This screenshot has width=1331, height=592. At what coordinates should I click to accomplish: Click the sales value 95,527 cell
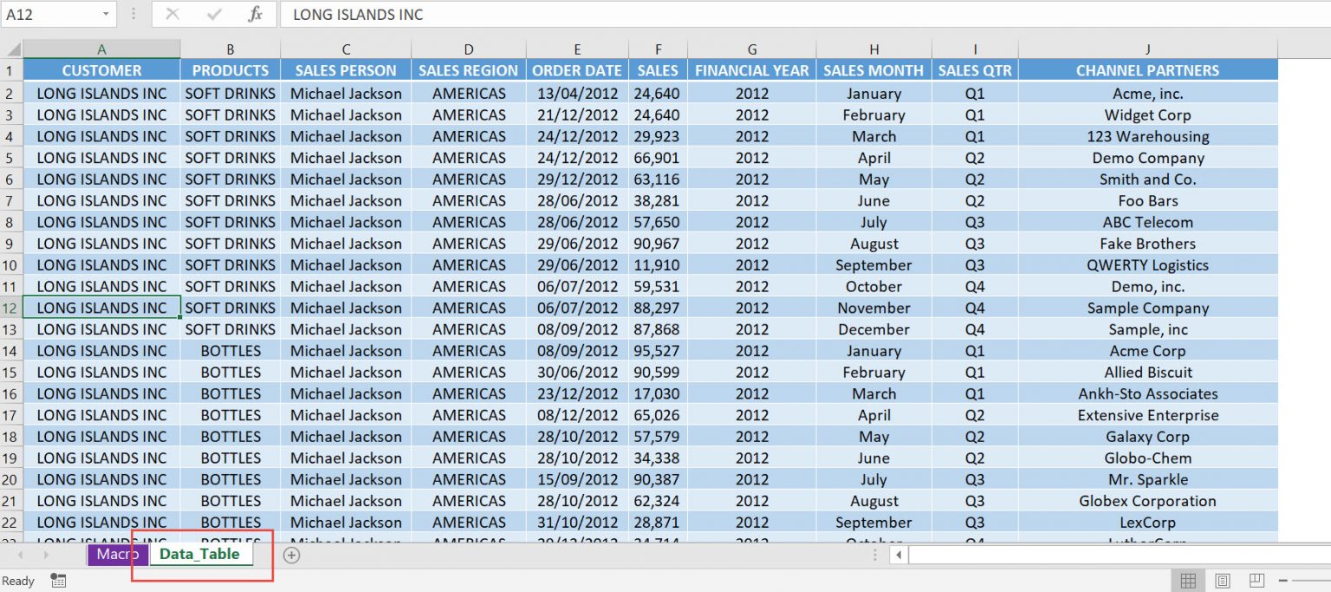pos(657,351)
